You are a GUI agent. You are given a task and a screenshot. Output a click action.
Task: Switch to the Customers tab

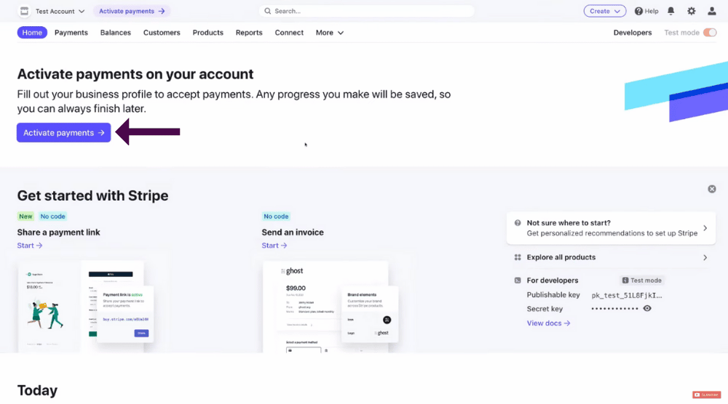tap(162, 33)
